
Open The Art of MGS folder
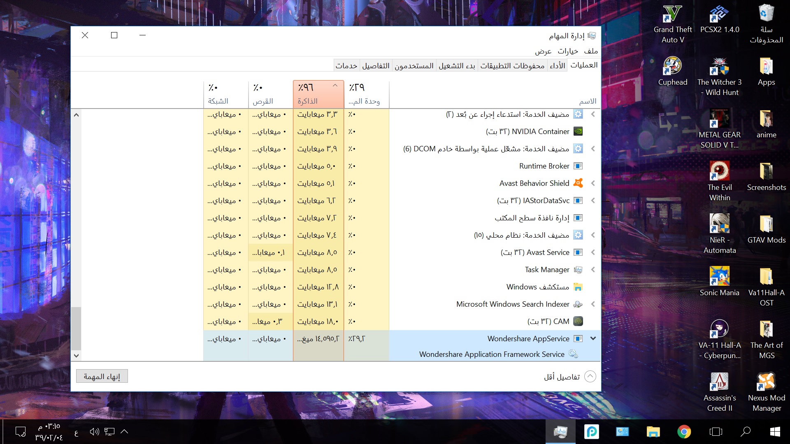tap(766, 340)
